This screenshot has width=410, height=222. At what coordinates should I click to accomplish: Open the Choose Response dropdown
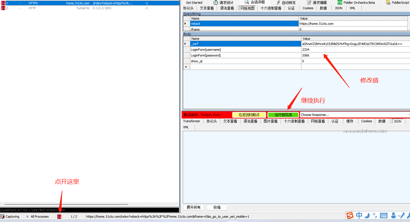click(x=355, y=115)
